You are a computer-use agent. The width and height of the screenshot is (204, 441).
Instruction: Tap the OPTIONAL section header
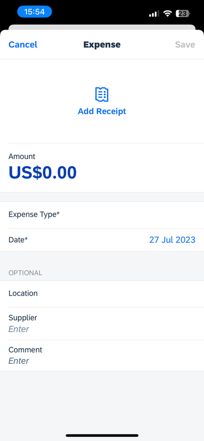25,273
